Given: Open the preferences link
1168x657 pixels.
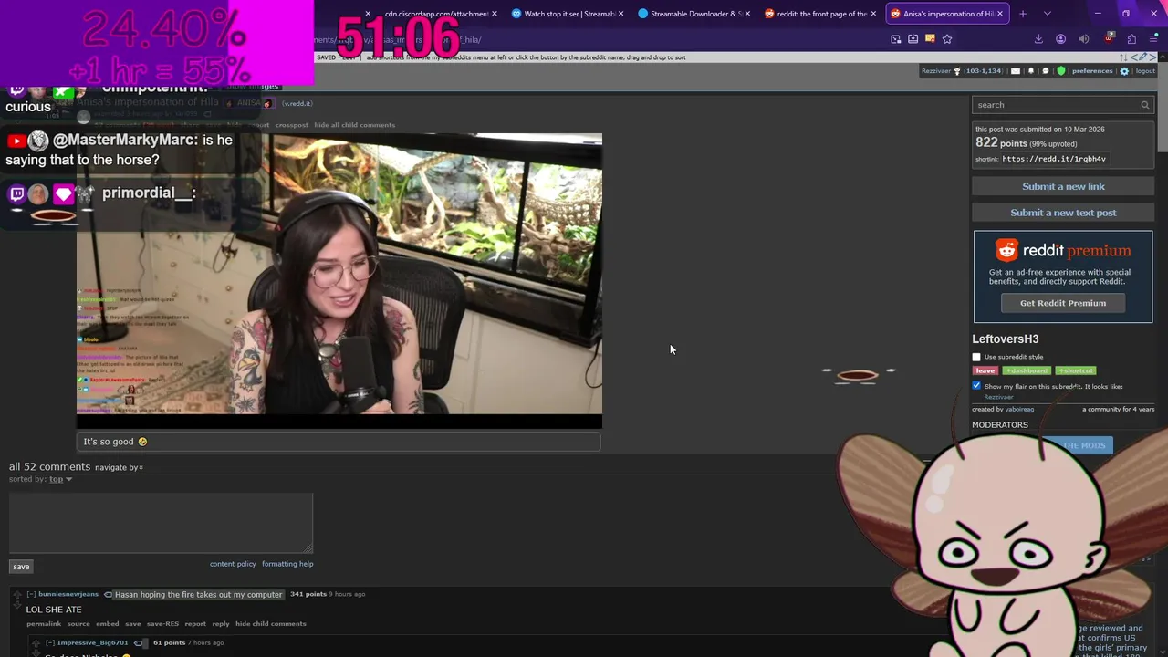Looking at the screenshot, I should 1092,71.
